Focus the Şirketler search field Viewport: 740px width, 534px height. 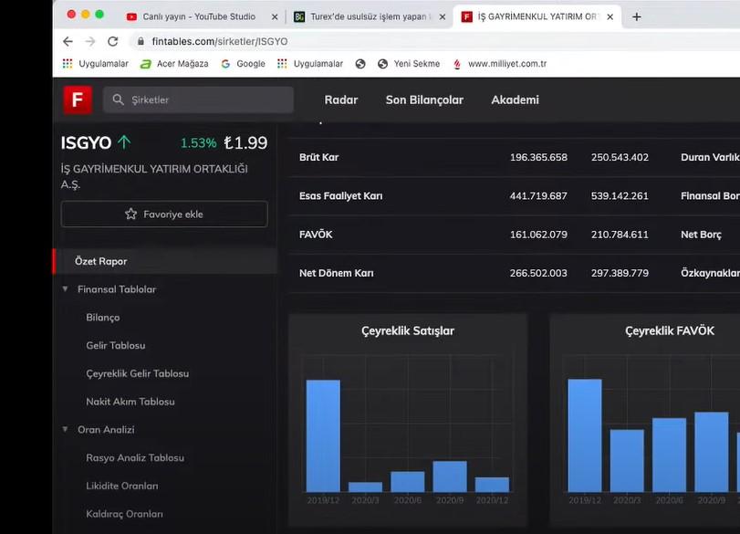click(x=198, y=99)
